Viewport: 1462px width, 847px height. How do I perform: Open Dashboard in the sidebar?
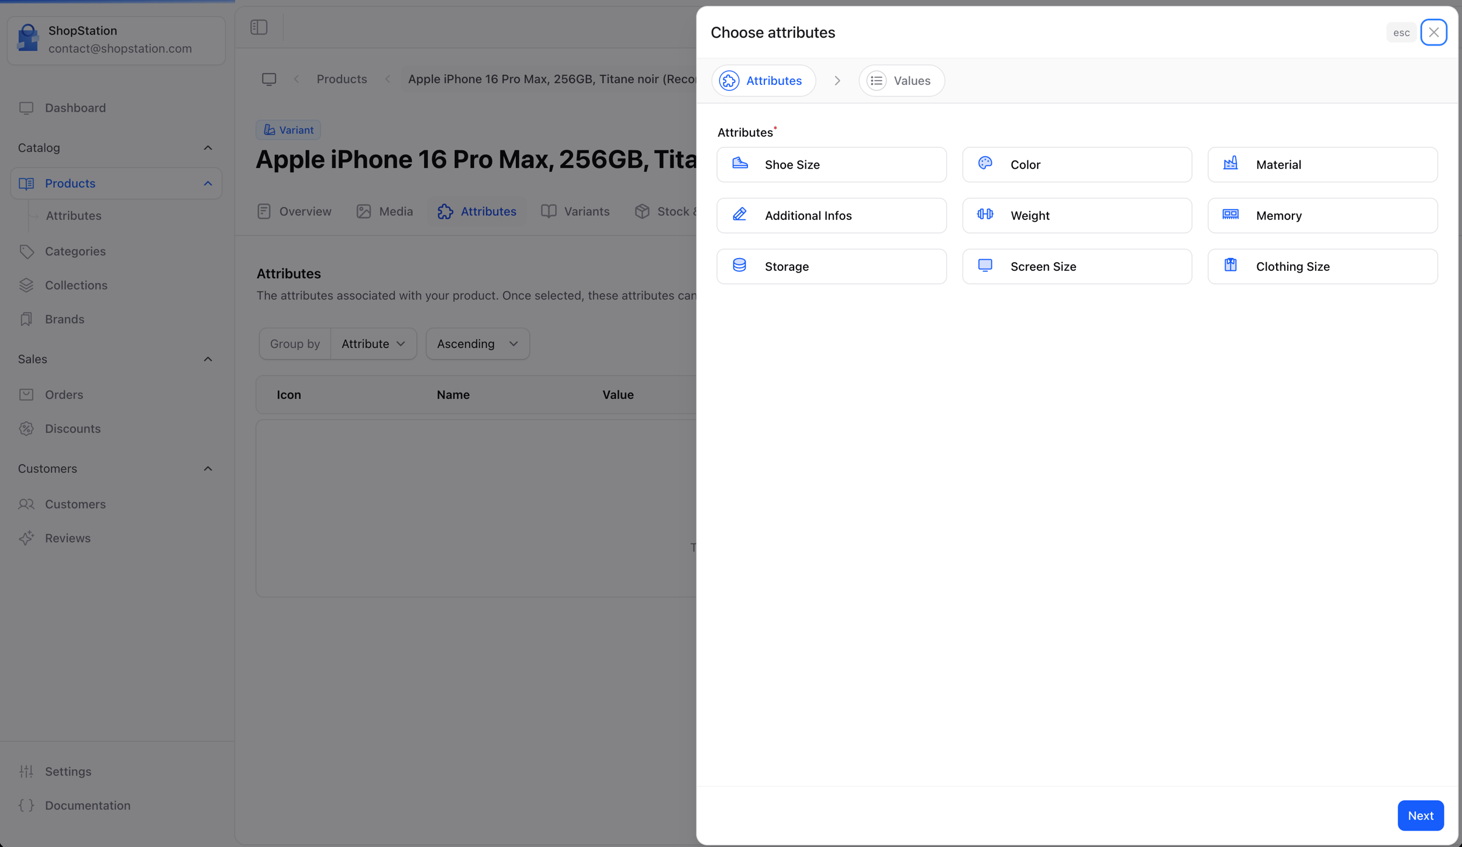pos(116,108)
